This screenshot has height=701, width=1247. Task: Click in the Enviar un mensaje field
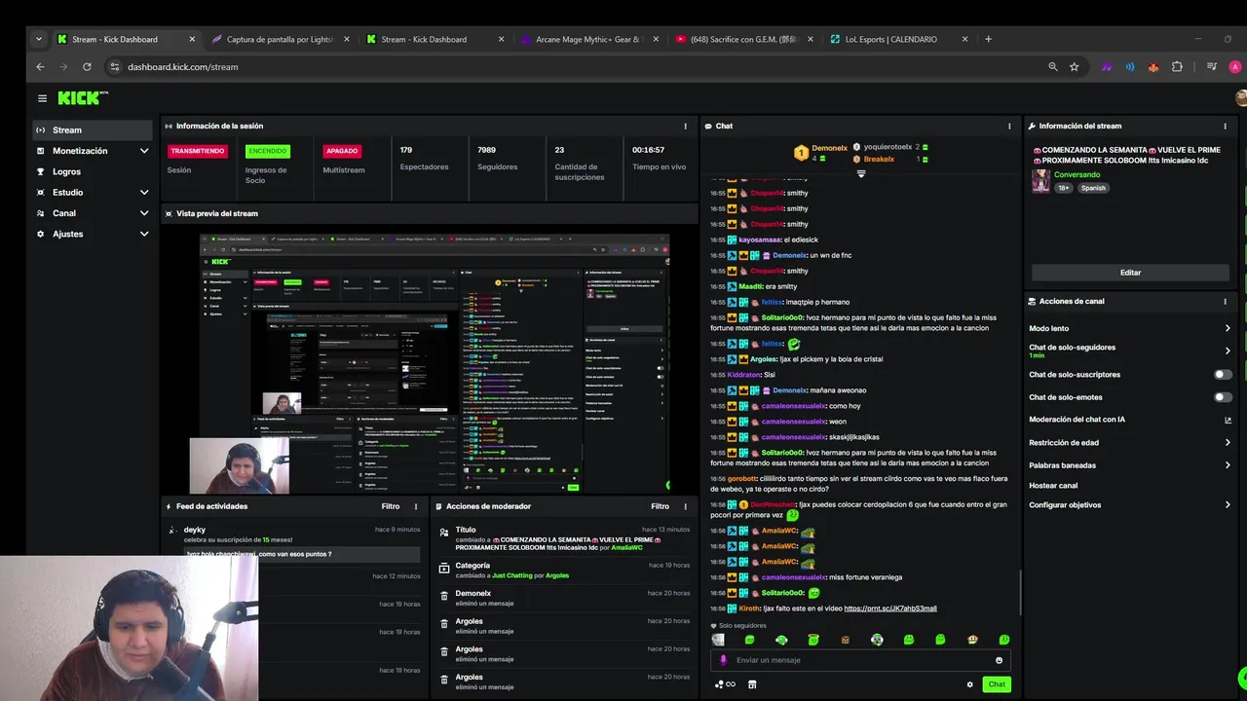[x=862, y=660]
